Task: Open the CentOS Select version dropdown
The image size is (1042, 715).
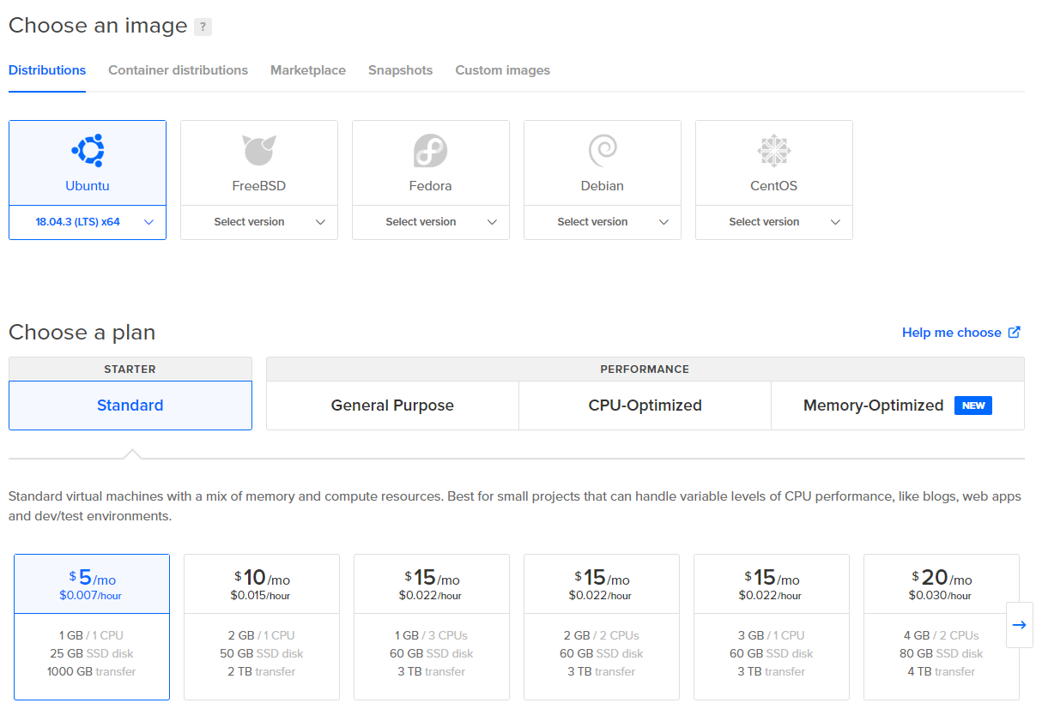Action: click(x=774, y=222)
